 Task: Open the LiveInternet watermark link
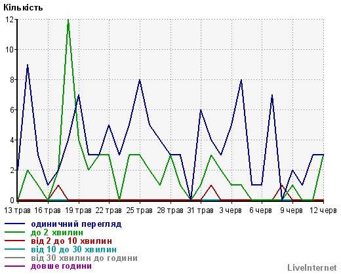[x=312, y=267]
